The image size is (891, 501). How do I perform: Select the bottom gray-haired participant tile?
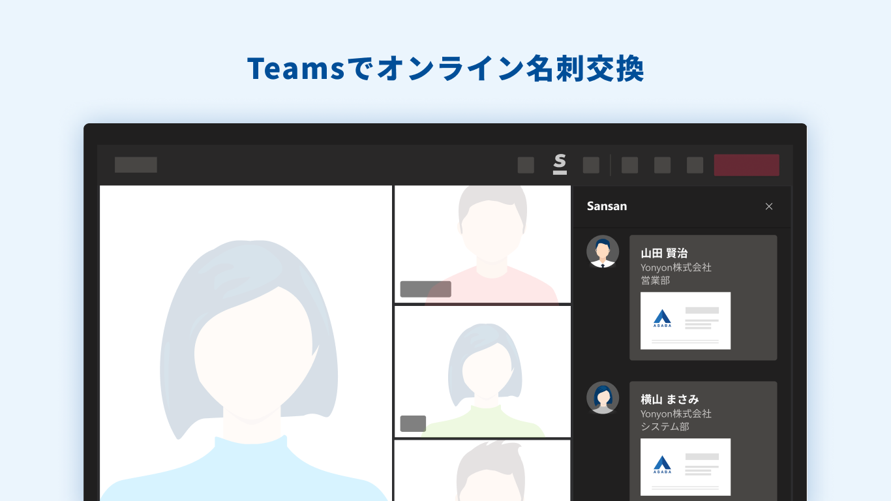point(483,470)
